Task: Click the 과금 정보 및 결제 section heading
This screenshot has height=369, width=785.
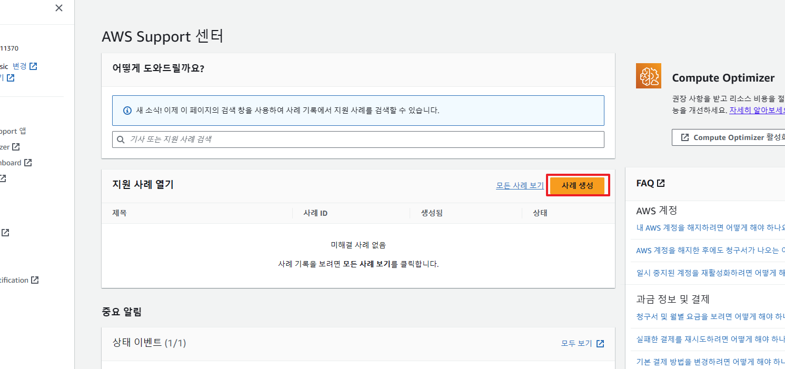Action: tap(673, 299)
